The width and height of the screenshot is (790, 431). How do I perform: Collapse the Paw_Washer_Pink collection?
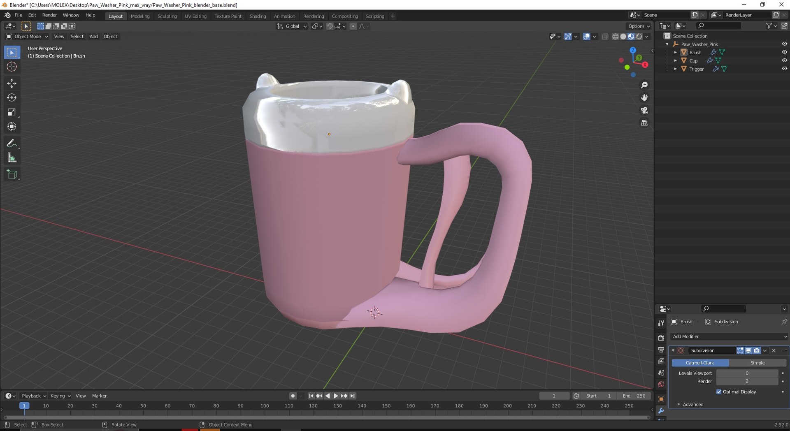pos(667,44)
